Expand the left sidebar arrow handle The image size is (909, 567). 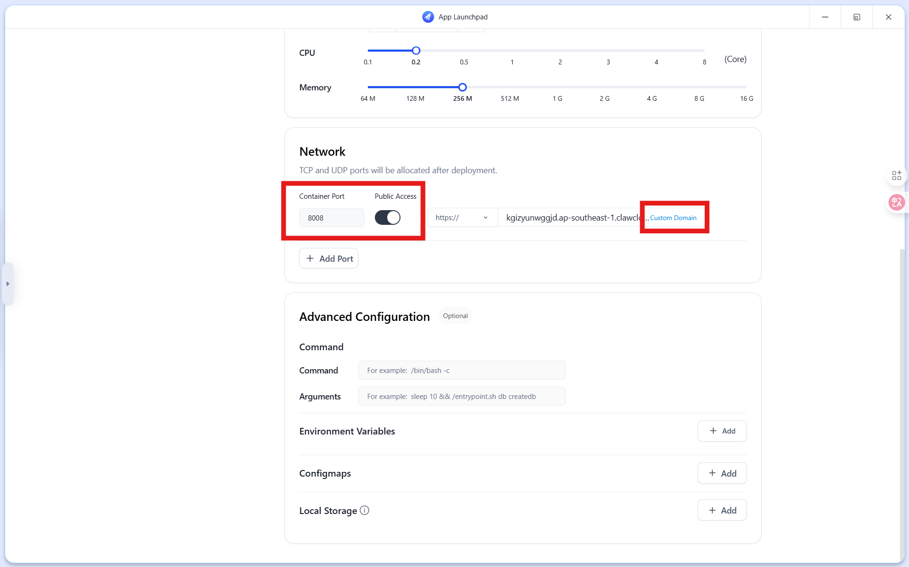(x=8, y=284)
